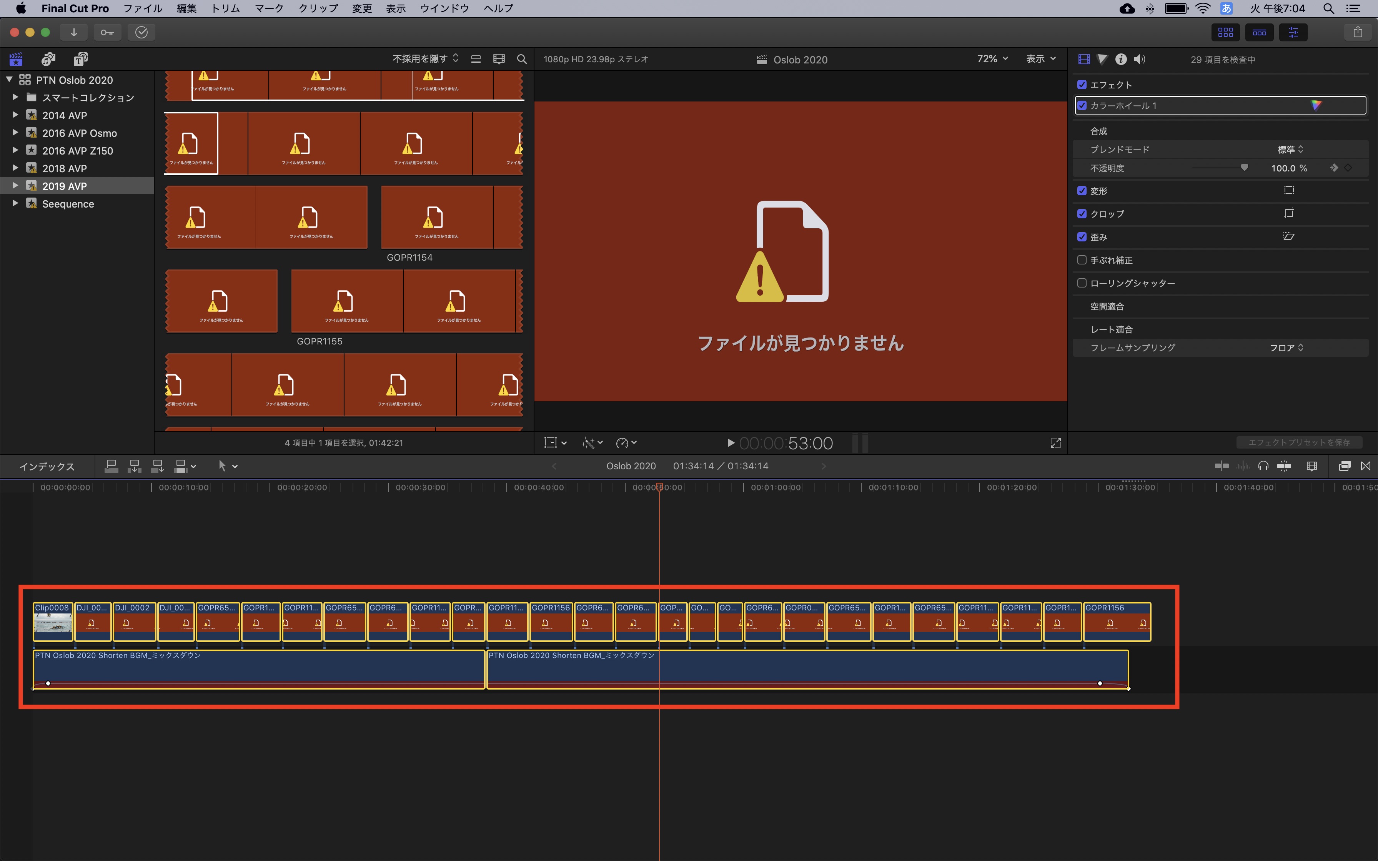Enable the ローリングシャッター checkbox

[x=1082, y=283]
